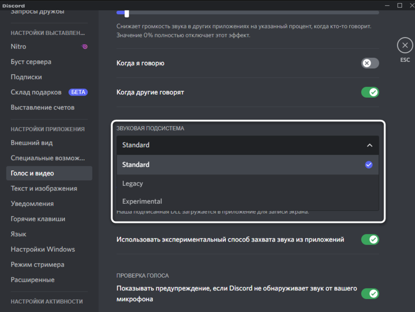The width and height of the screenshot is (415, 312).
Task: Toggle the Когда я говорю switch
Action: (x=370, y=63)
